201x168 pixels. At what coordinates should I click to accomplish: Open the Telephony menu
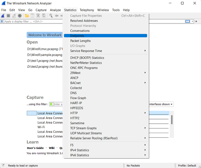pyautogui.click(x=87, y=10)
